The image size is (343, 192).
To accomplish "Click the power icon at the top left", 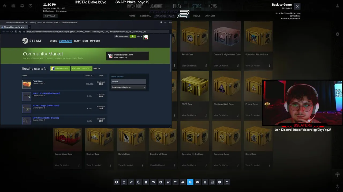I will coord(30,6).
